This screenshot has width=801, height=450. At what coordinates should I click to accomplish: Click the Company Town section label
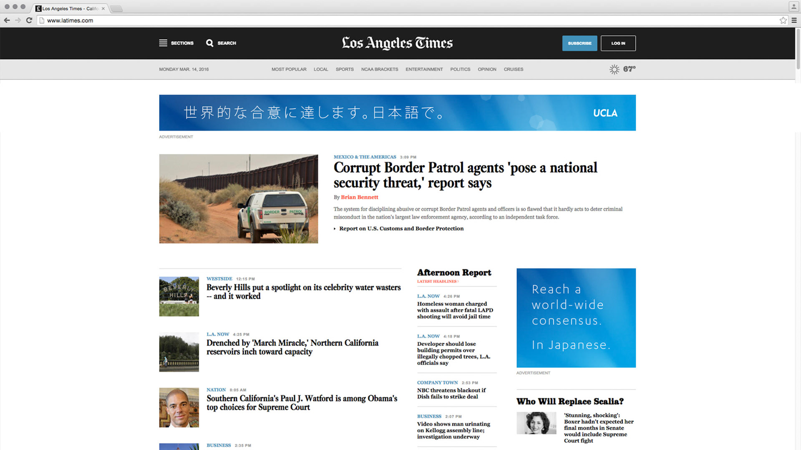coord(437,382)
